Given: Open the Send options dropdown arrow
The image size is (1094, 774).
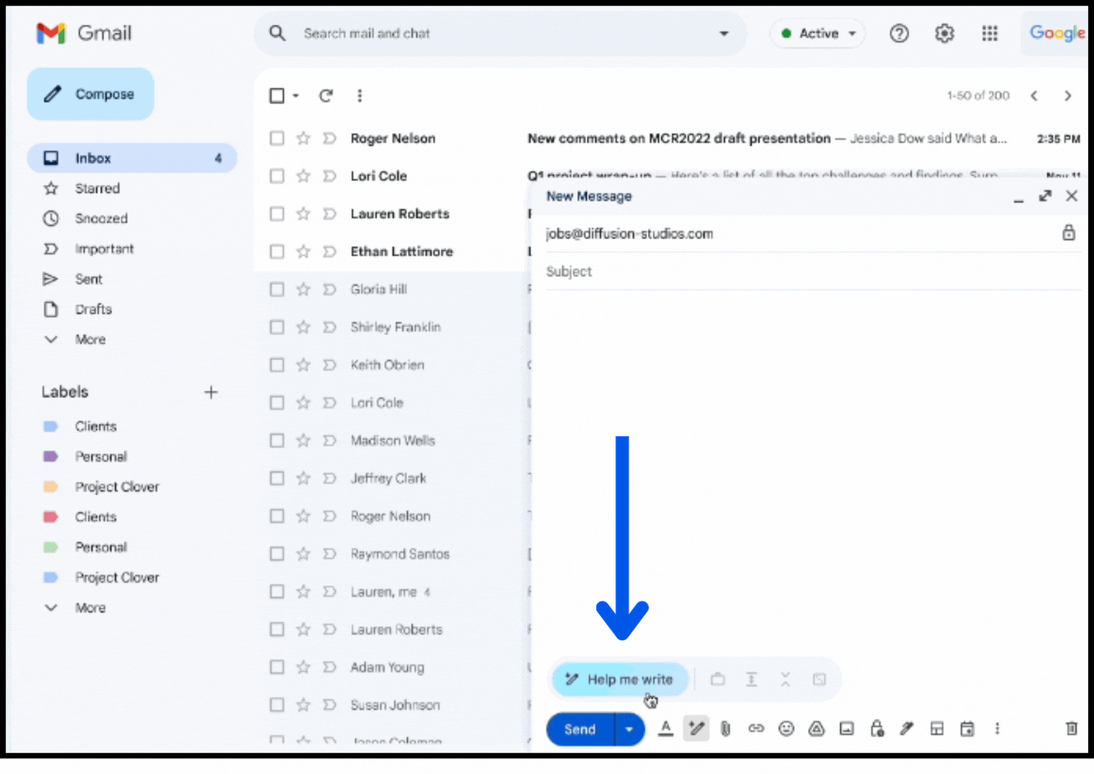Looking at the screenshot, I should tap(629, 729).
